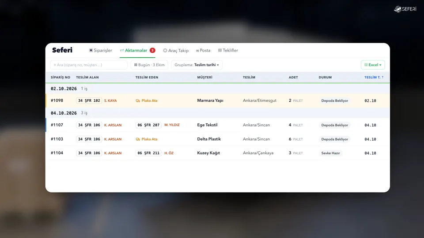Select order number #1098
The image size is (424, 238).
57,100
